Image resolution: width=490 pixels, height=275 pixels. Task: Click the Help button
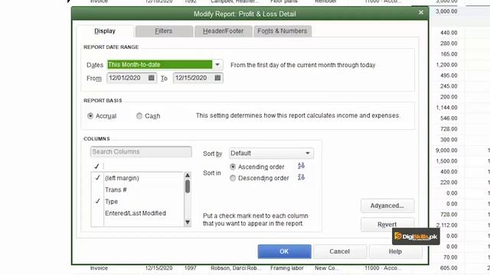point(395,251)
